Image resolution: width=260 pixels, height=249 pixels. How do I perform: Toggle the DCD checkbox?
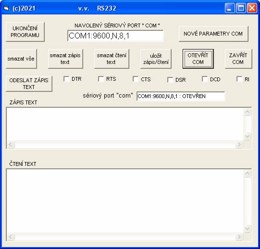(x=205, y=79)
